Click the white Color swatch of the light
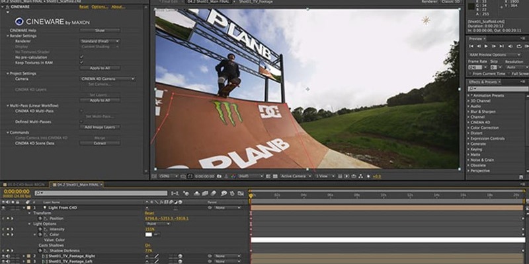529x264 pixels. click(148, 234)
